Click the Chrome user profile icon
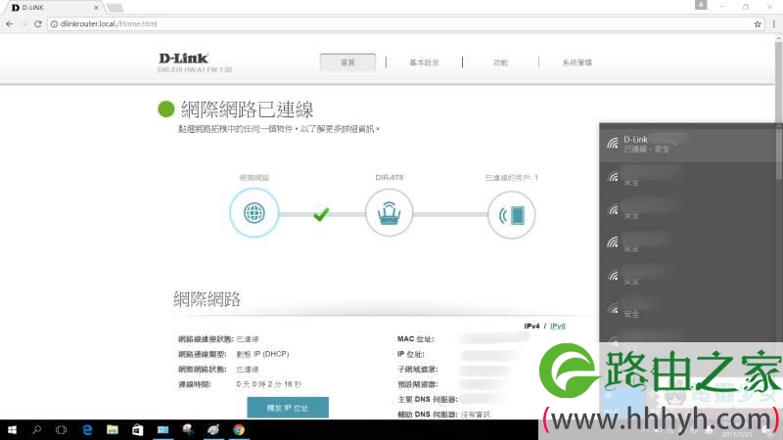This screenshot has width=783, height=440. tap(701, 5)
